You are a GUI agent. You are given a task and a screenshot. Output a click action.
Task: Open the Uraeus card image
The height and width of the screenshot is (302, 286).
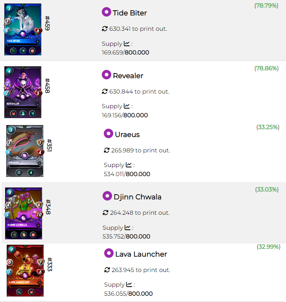click(x=24, y=151)
